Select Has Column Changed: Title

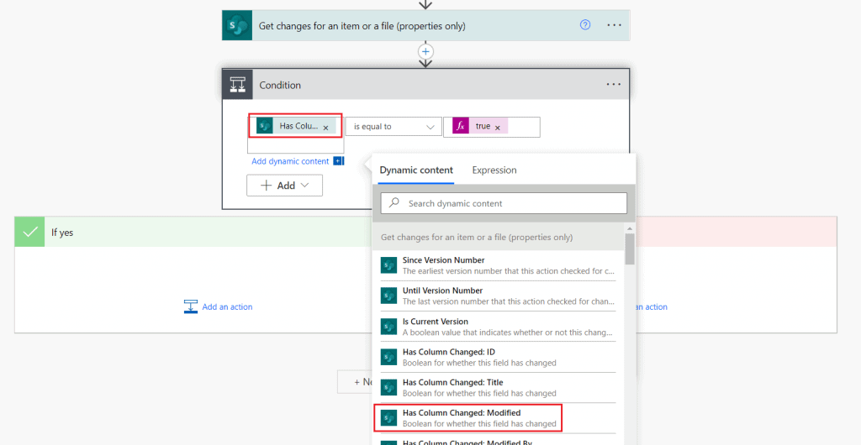(x=498, y=388)
